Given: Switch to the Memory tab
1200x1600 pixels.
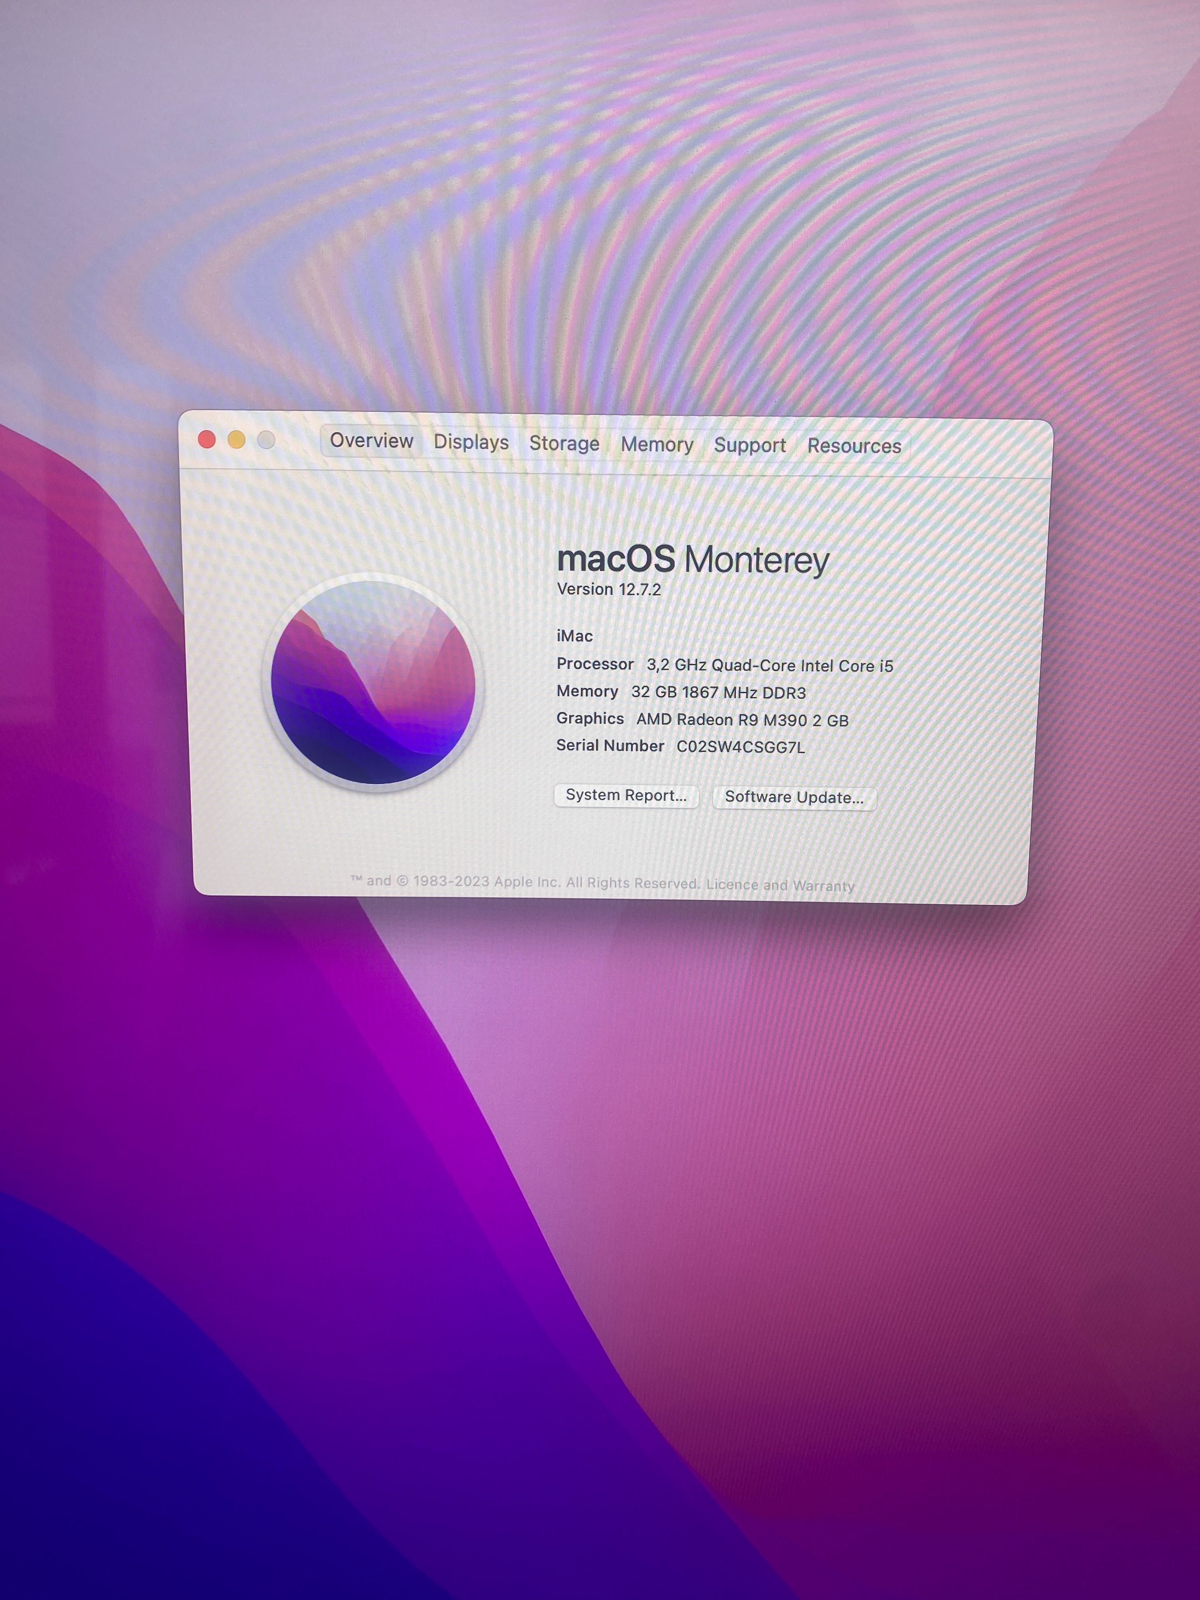Looking at the screenshot, I should 657,444.
